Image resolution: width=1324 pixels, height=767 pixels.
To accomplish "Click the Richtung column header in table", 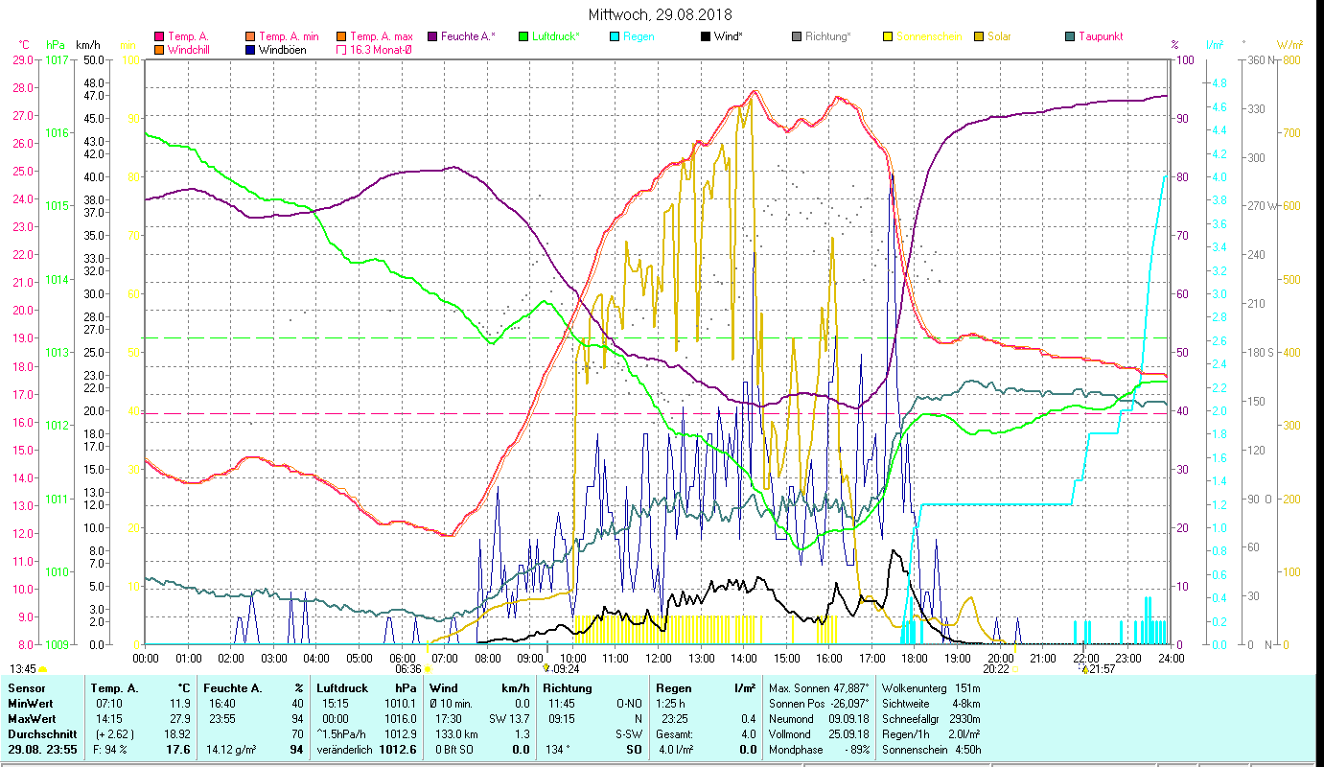I will click(568, 688).
